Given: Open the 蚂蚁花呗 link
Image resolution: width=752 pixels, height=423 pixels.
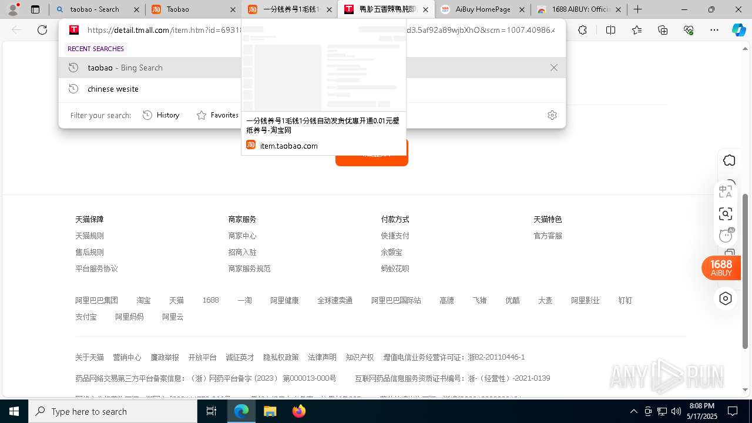Looking at the screenshot, I should pos(395,268).
